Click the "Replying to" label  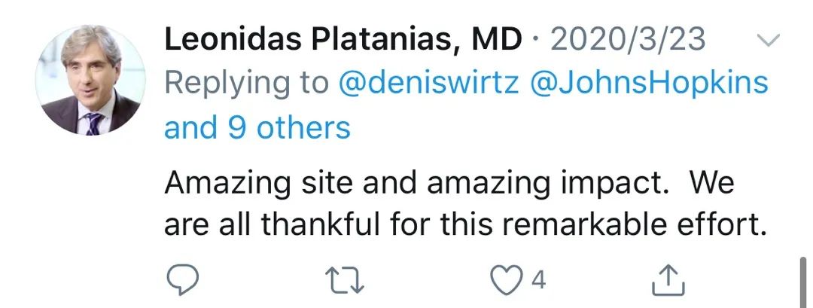(x=246, y=83)
